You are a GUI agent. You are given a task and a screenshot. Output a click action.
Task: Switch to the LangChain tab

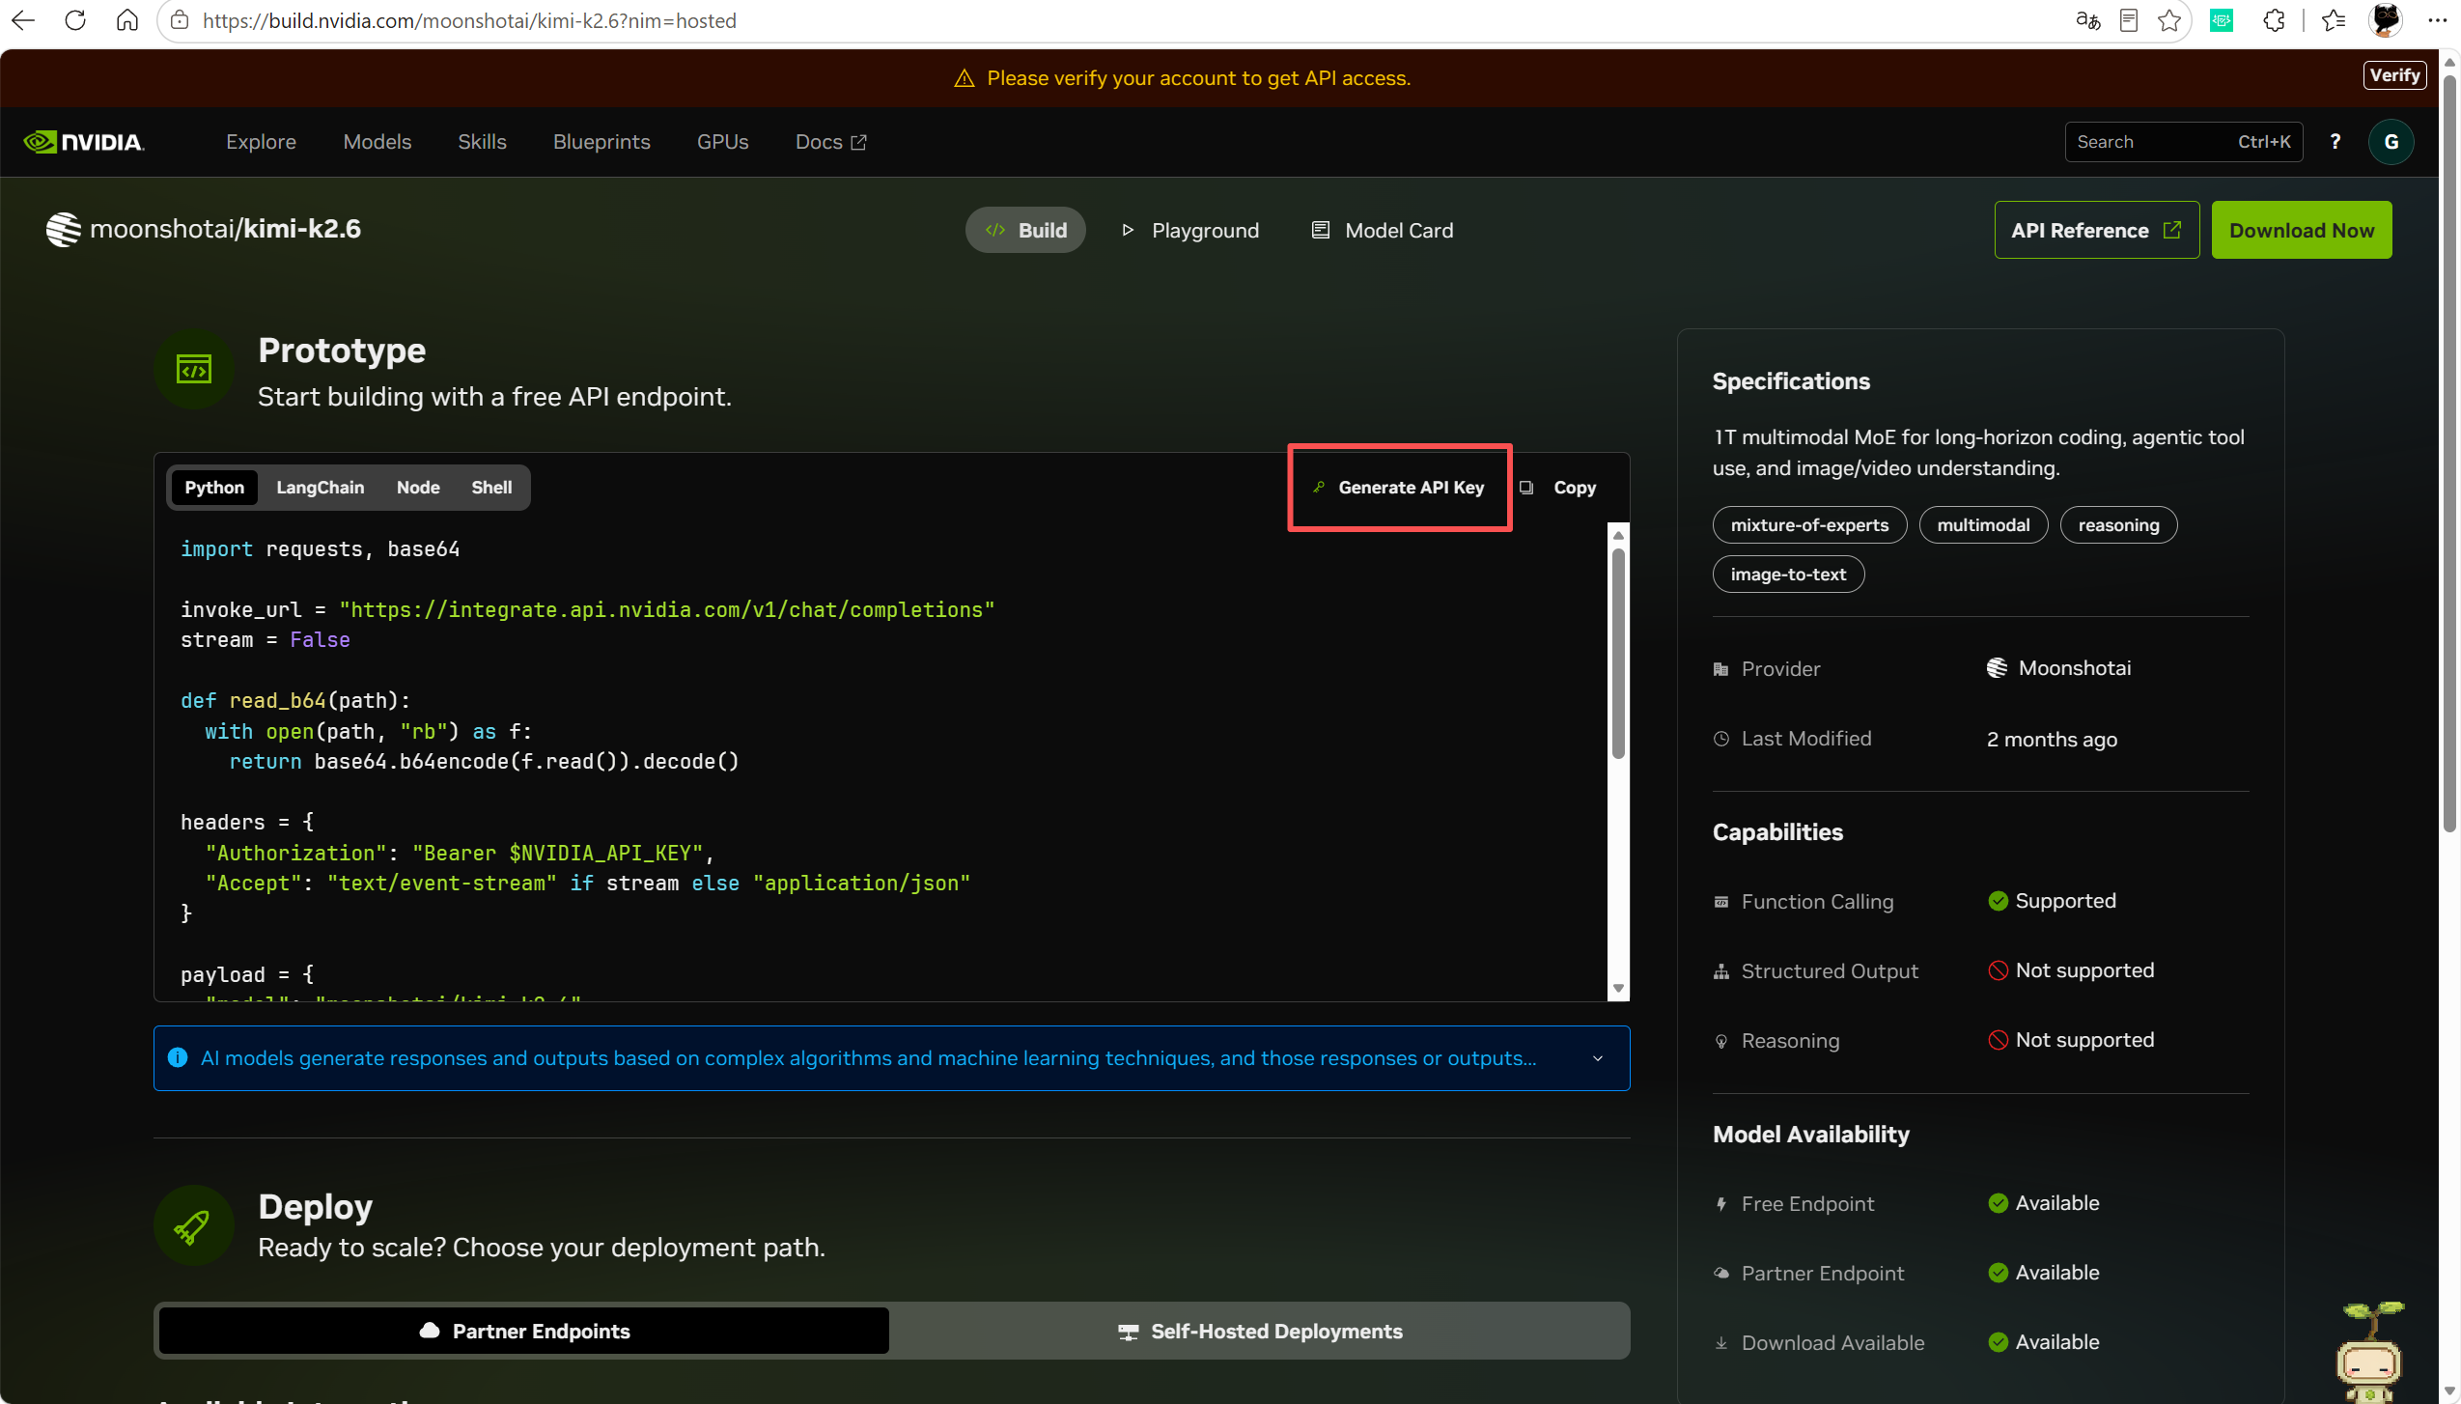pos(321,488)
